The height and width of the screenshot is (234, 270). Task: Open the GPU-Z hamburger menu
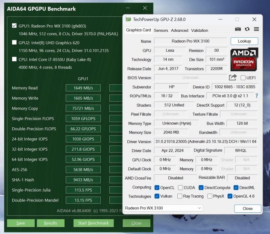point(256,29)
